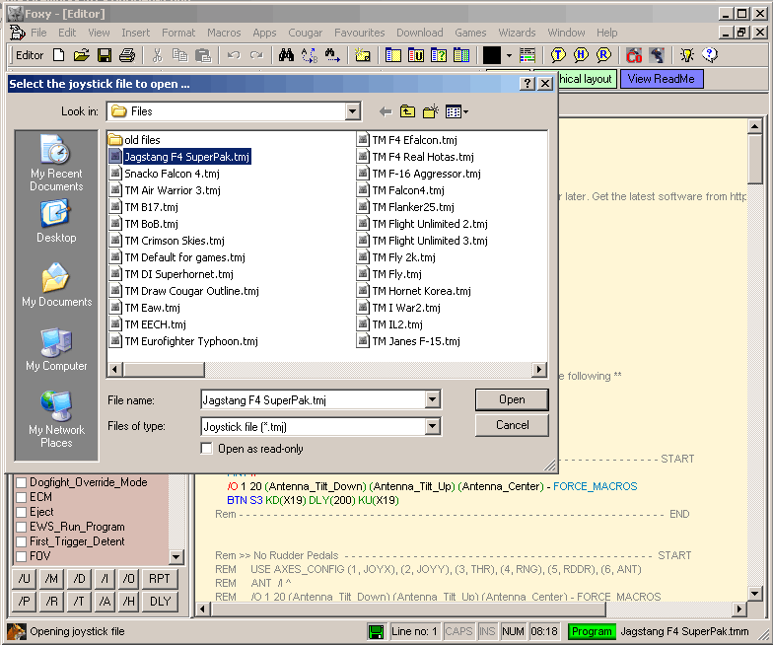Click the light bulb icon in toolbar

(687, 55)
